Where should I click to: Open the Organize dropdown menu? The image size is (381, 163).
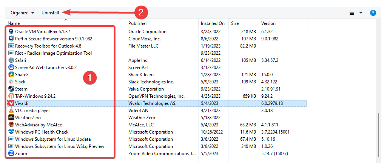[22, 13]
